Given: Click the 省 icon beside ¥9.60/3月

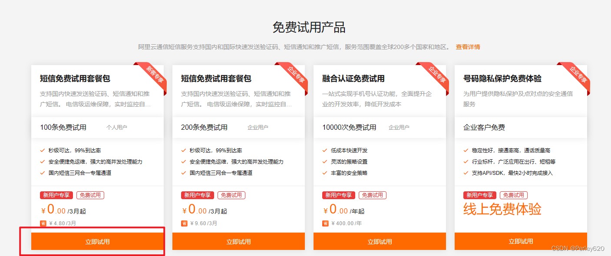Looking at the screenshot, I should point(184,223).
